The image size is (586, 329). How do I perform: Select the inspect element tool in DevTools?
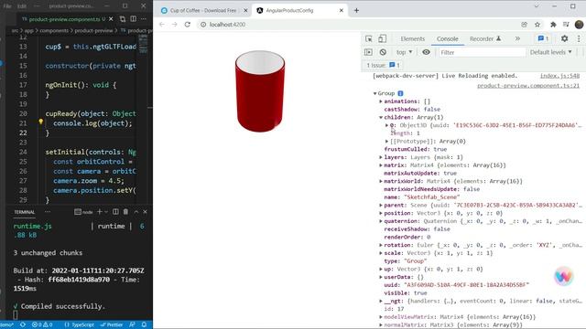369,38
